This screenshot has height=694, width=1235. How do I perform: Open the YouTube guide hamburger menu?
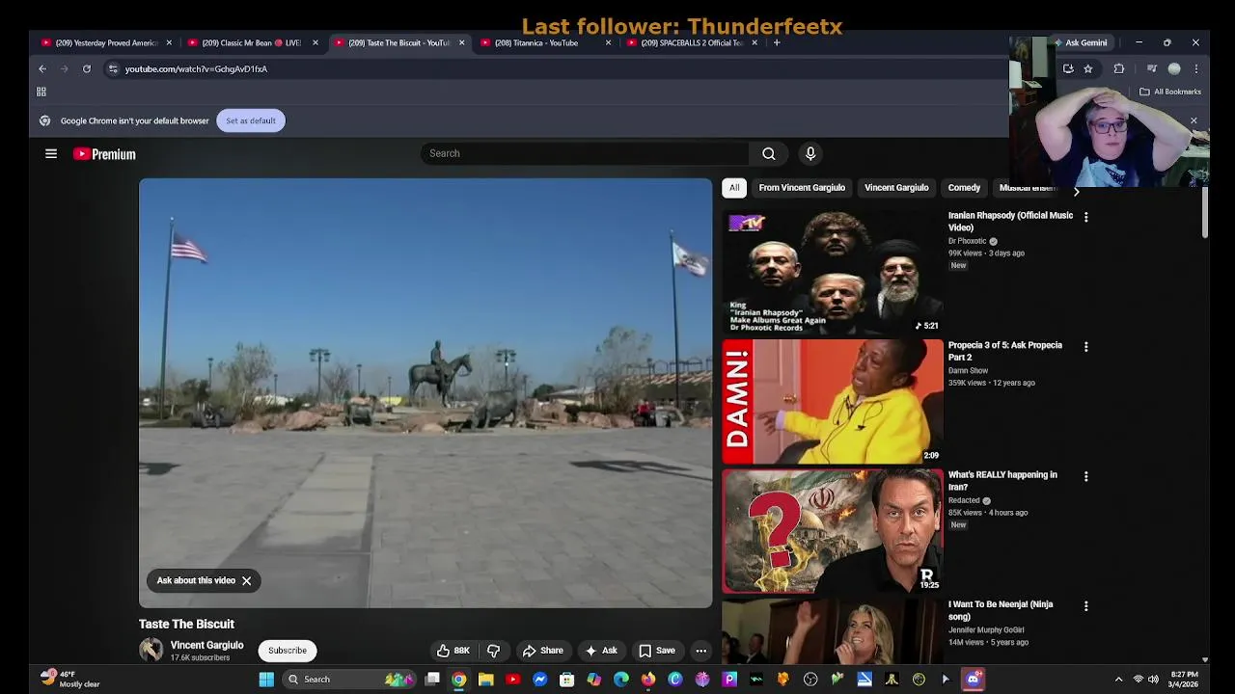51,153
